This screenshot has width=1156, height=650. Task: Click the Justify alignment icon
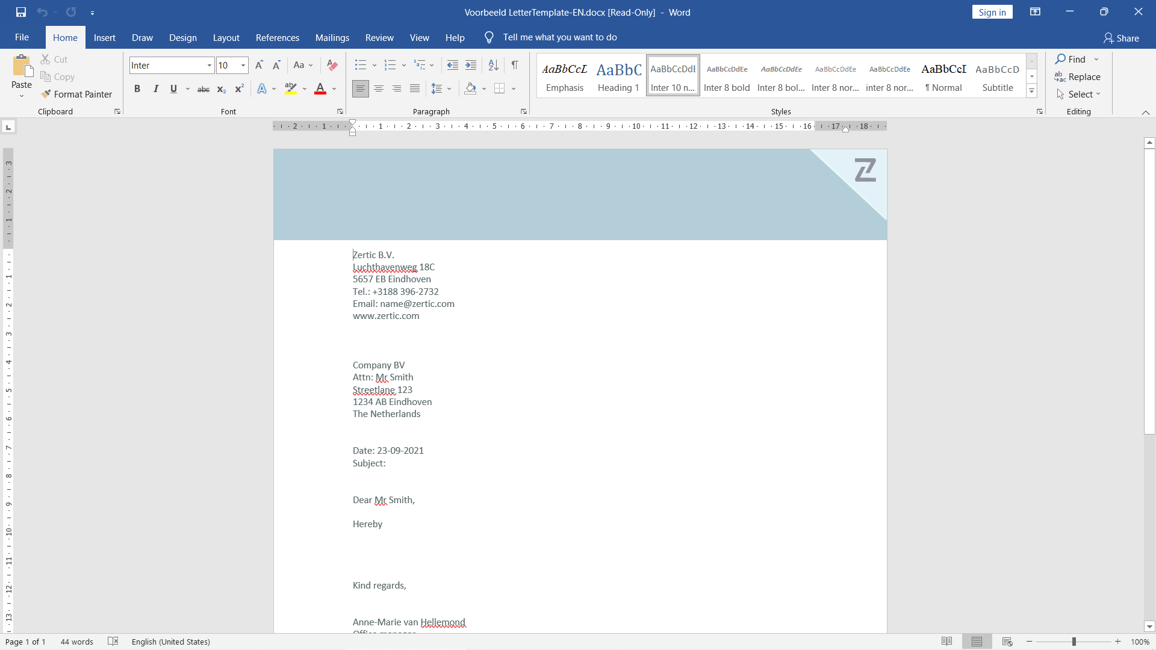click(x=415, y=88)
